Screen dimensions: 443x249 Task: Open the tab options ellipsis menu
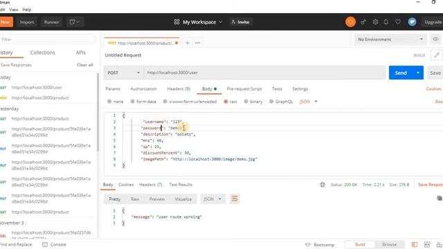(198, 43)
